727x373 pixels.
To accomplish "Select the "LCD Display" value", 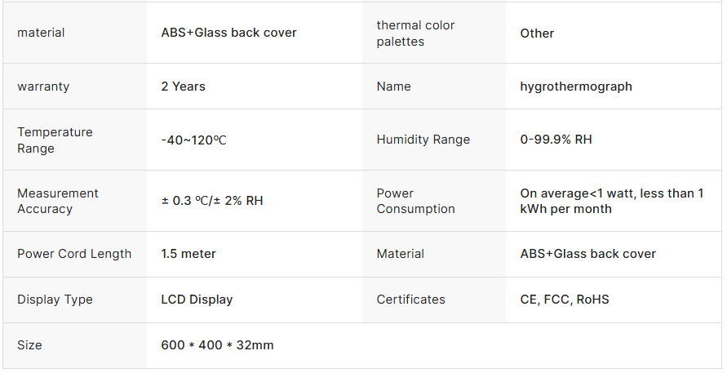I will [197, 300].
